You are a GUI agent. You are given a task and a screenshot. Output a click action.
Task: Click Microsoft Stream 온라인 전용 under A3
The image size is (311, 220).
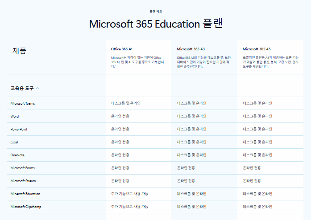coord(186,181)
